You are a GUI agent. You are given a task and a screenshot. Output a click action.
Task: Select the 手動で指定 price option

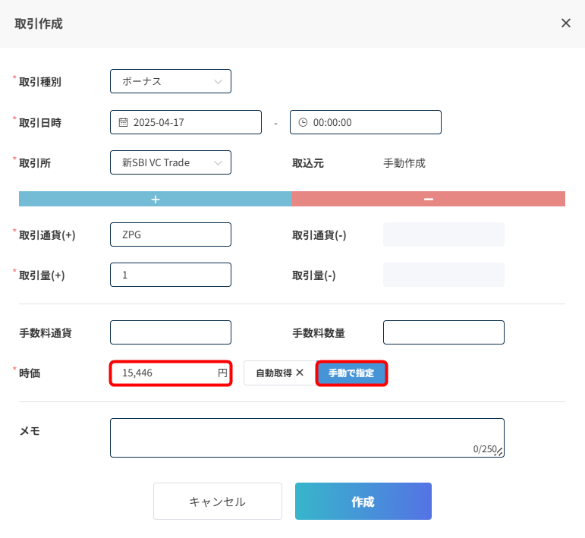[x=351, y=373]
